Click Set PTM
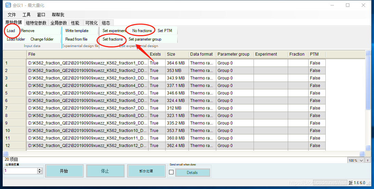 tap(165, 31)
